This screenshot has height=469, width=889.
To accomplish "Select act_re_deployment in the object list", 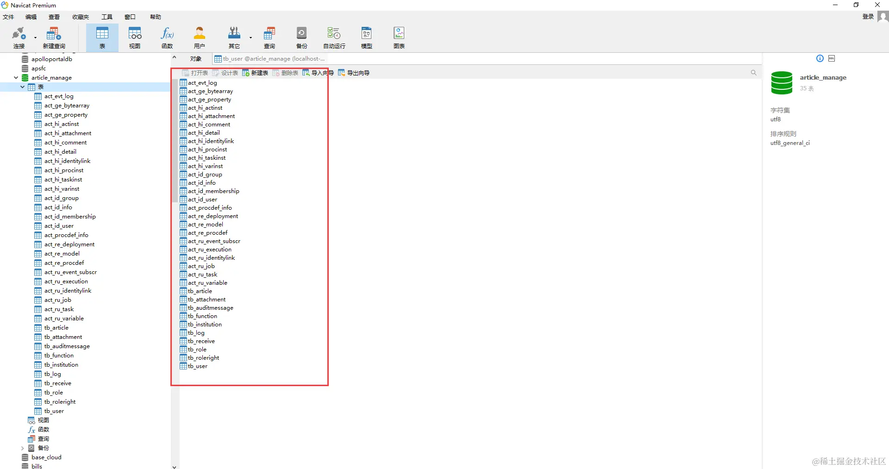I will [213, 216].
